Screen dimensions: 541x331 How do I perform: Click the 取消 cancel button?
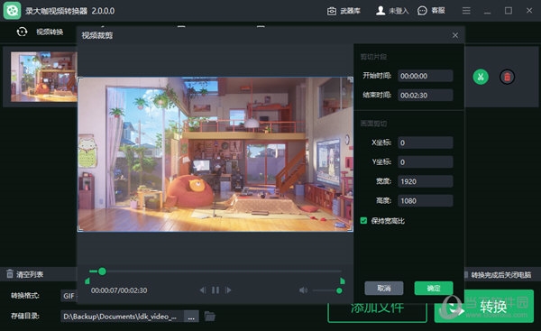point(384,289)
